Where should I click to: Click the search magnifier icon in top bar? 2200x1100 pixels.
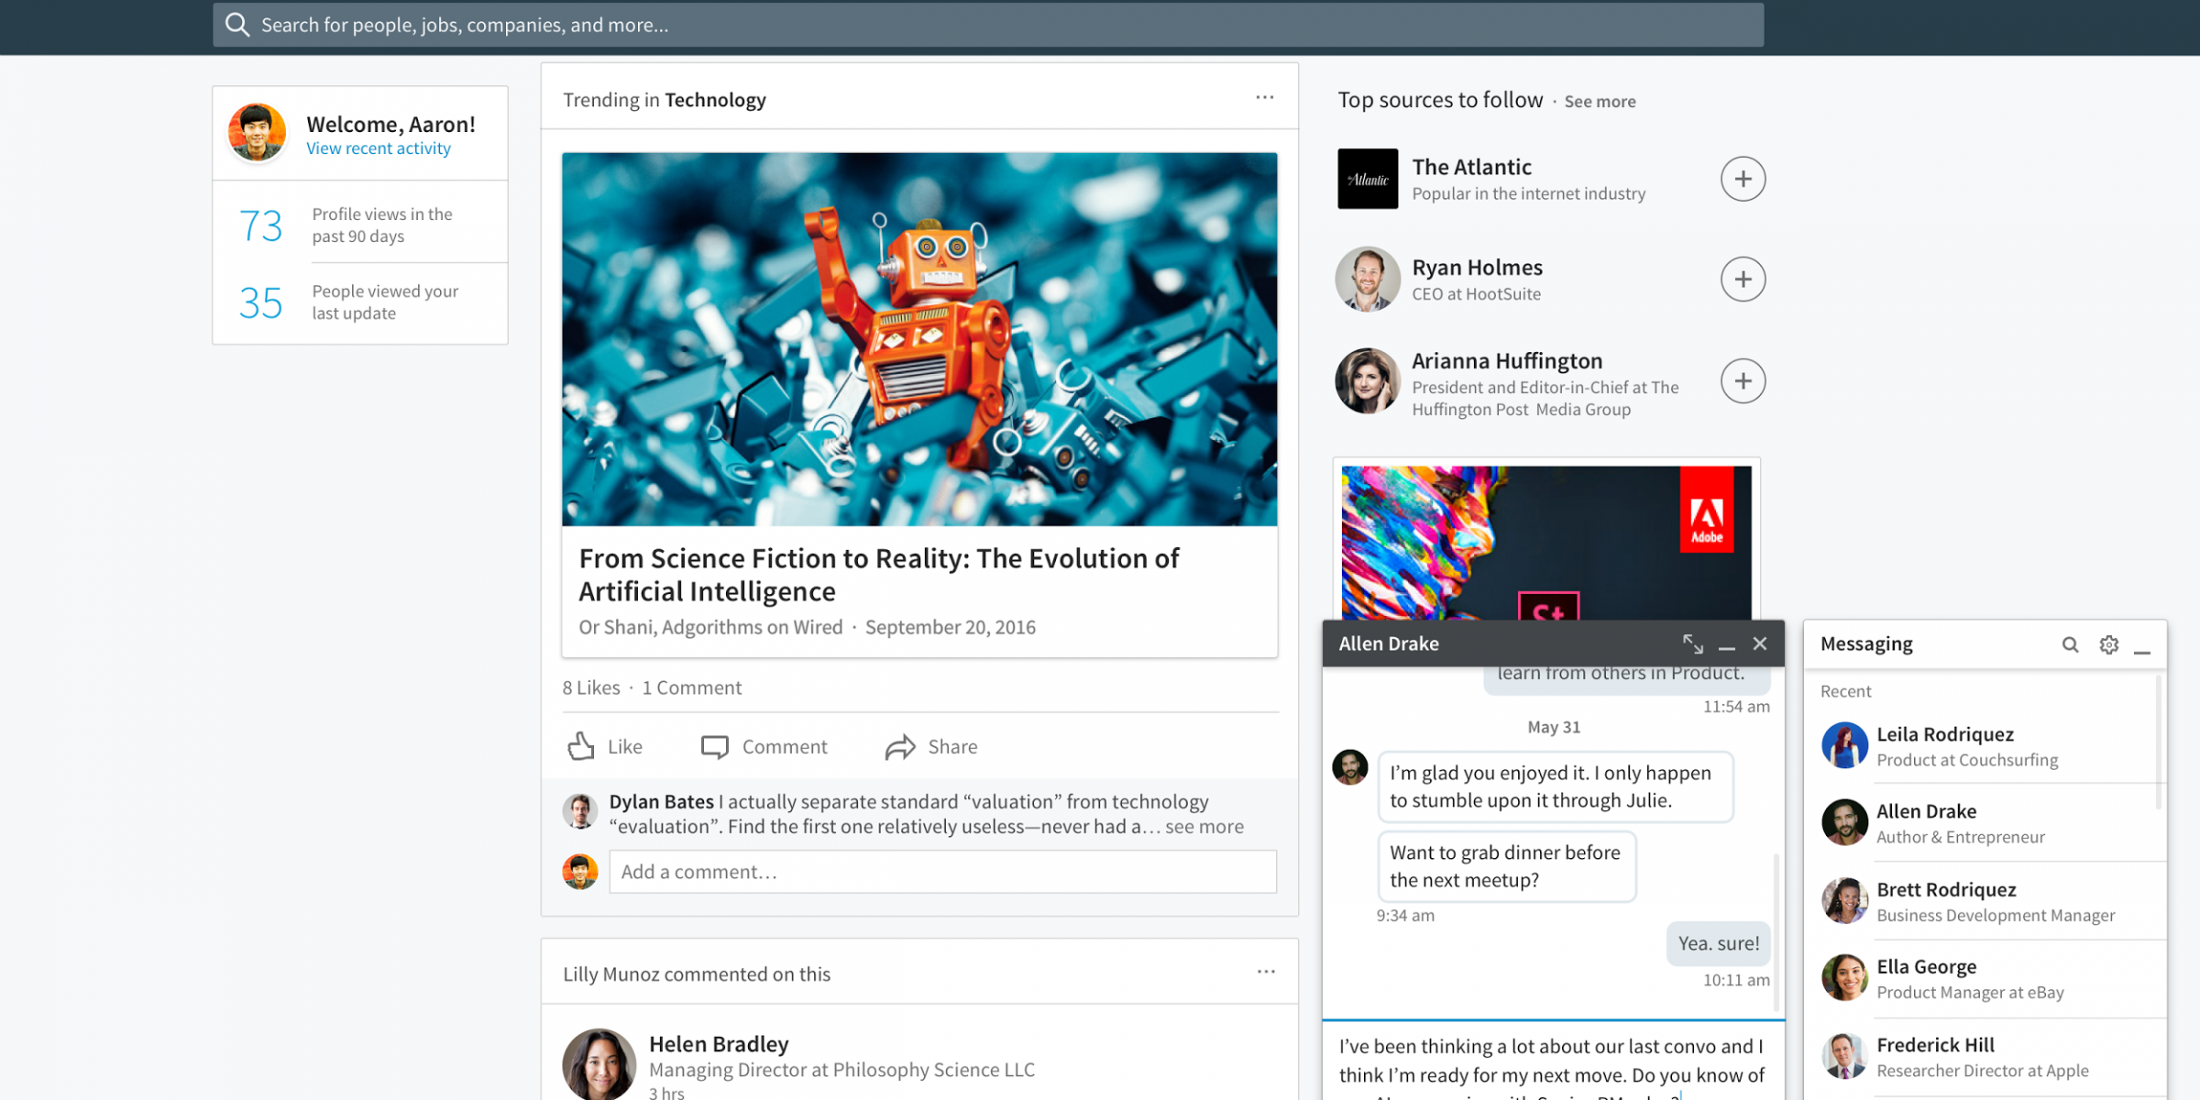pos(237,25)
